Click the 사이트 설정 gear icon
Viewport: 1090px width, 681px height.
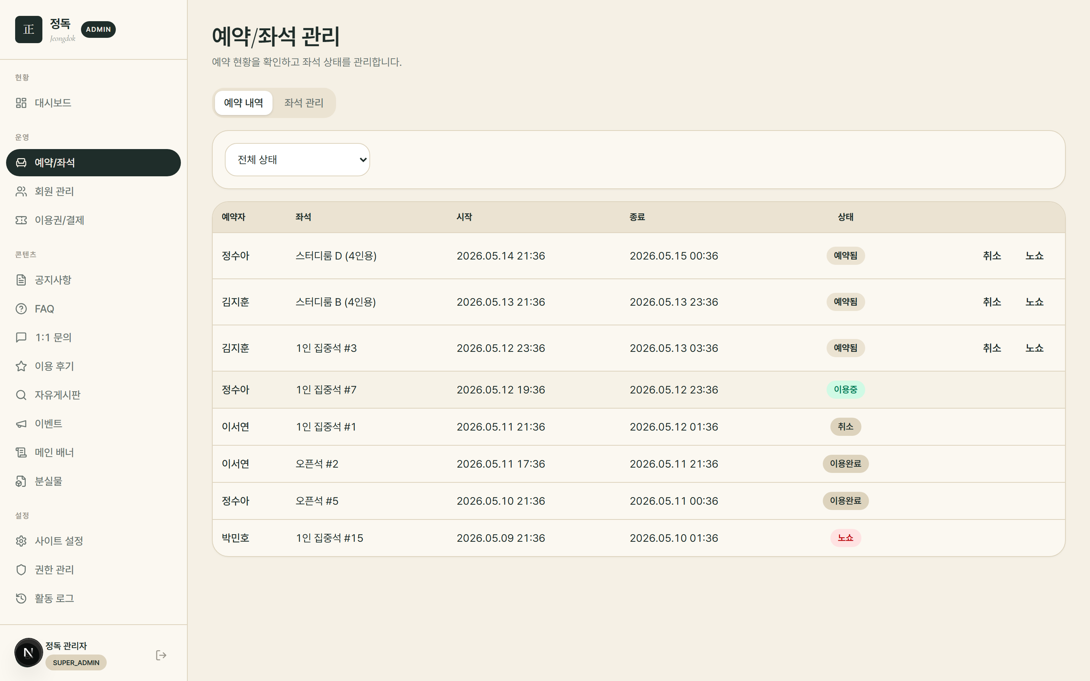[21, 541]
